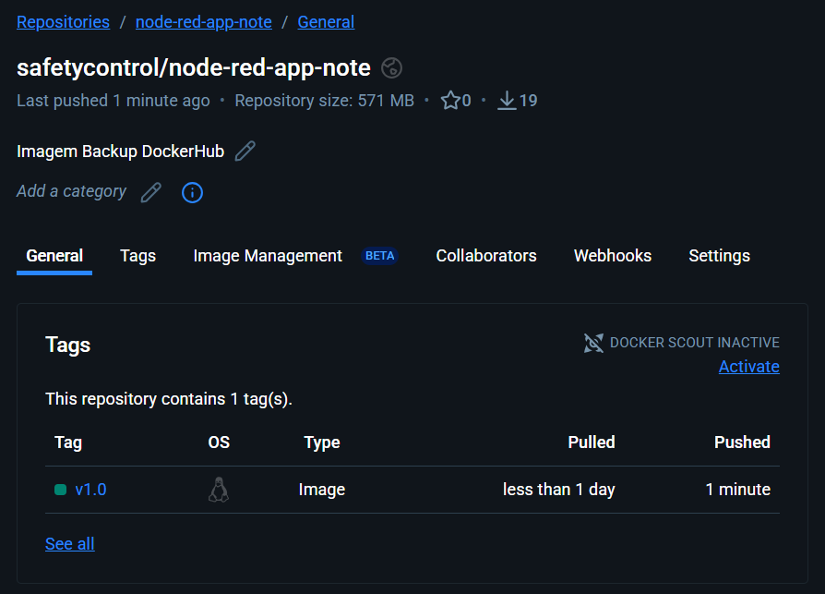825x594 pixels.
Task: Click the Add a category text
Action: pos(71,191)
